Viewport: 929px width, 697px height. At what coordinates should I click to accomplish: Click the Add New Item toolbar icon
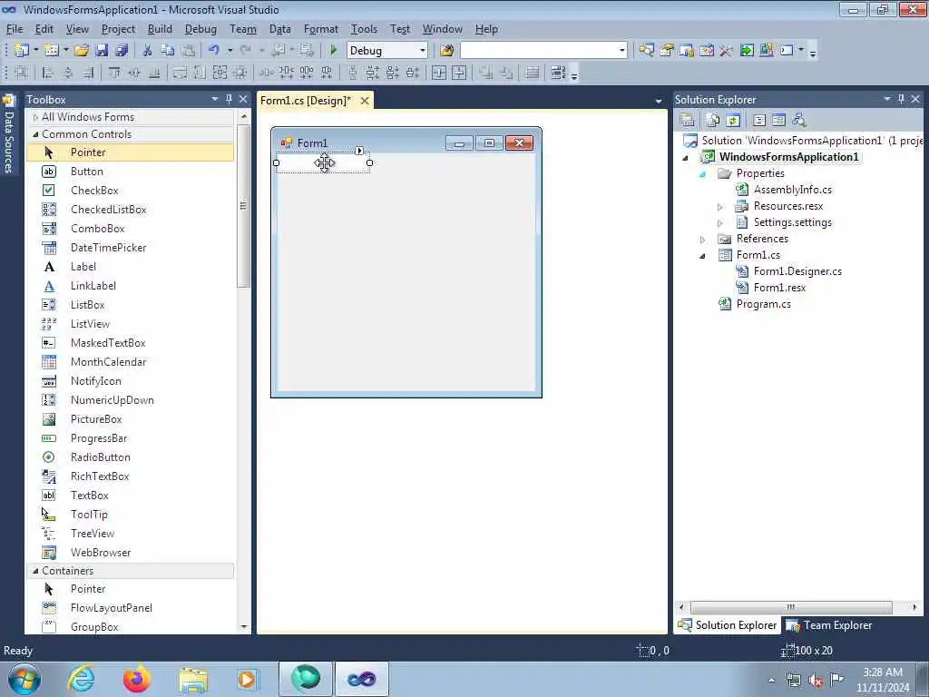52,51
